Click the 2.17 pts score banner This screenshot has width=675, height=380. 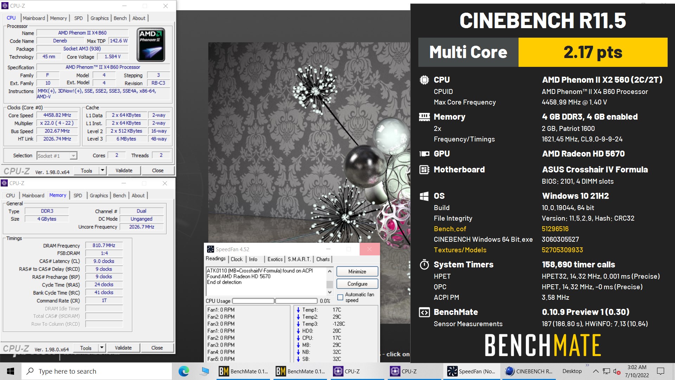click(x=593, y=52)
